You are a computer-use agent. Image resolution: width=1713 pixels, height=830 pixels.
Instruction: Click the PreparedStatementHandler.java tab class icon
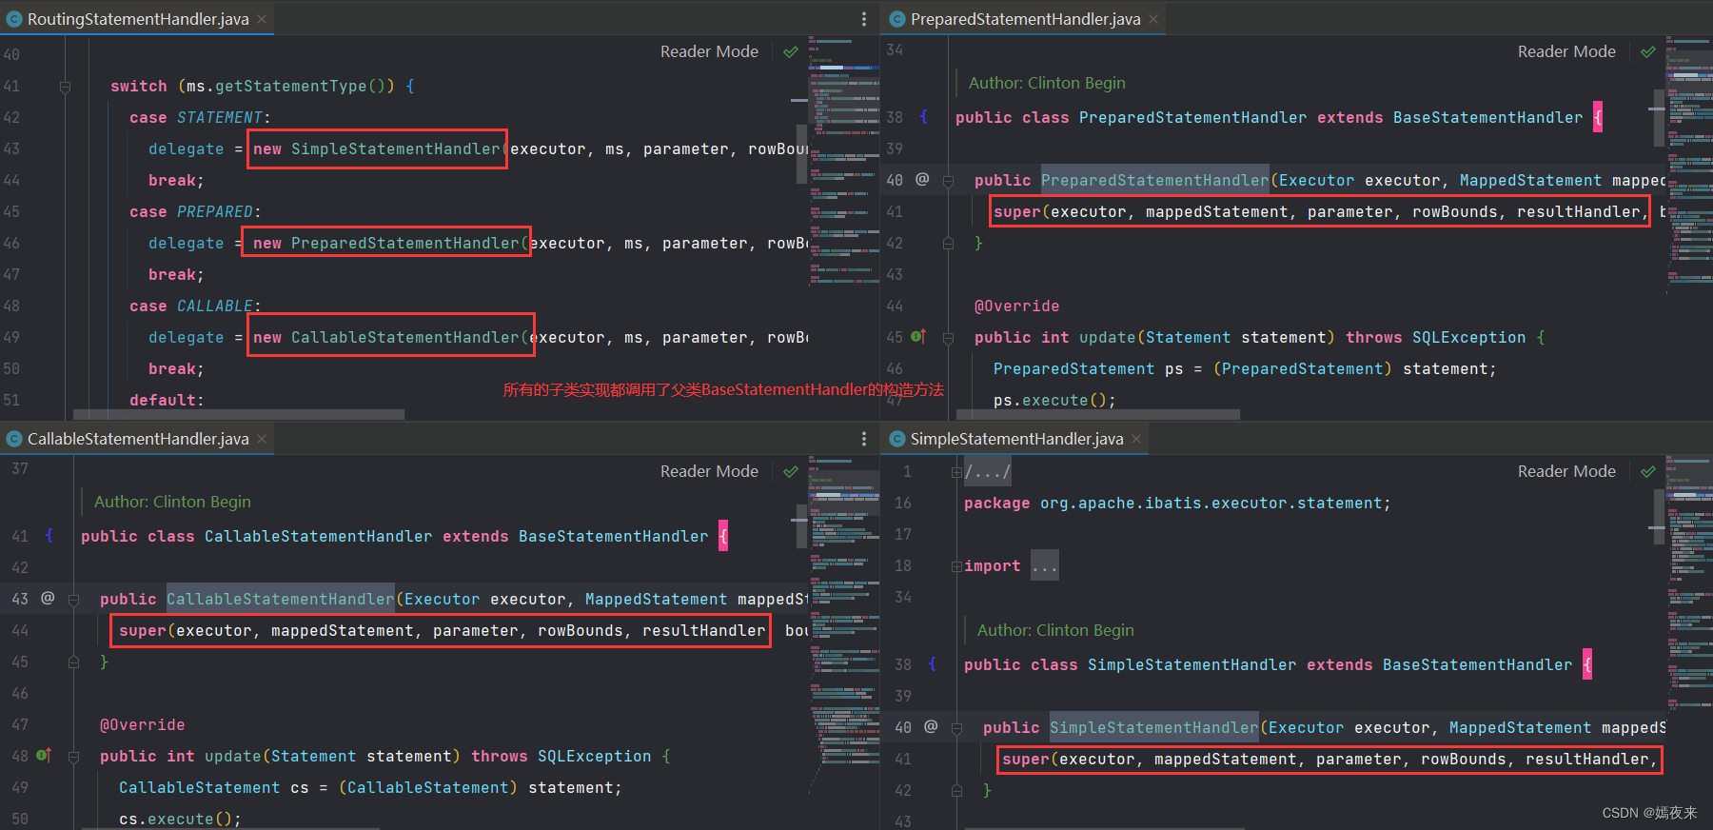point(896,19)
